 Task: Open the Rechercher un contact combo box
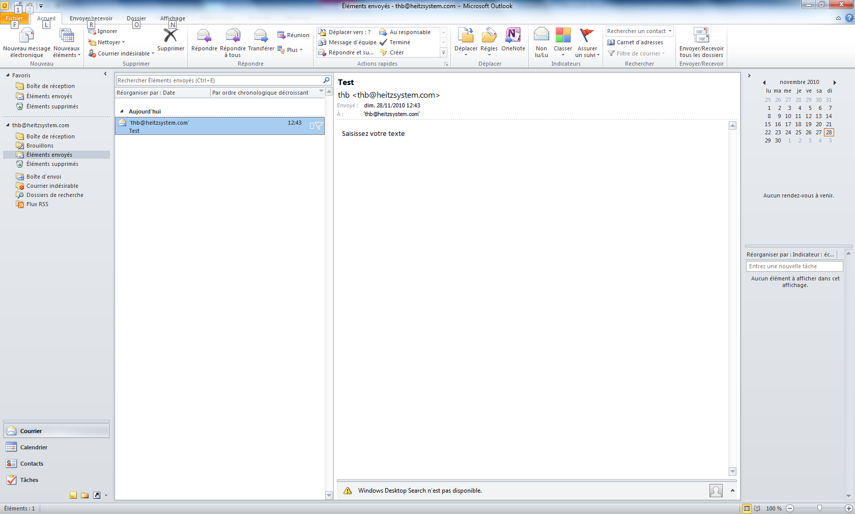[639, 31]
